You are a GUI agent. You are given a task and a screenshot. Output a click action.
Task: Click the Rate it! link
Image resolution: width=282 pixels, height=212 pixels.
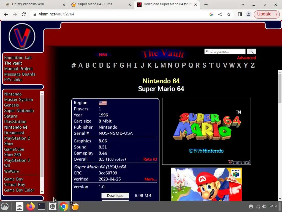[x=150, y=159]
